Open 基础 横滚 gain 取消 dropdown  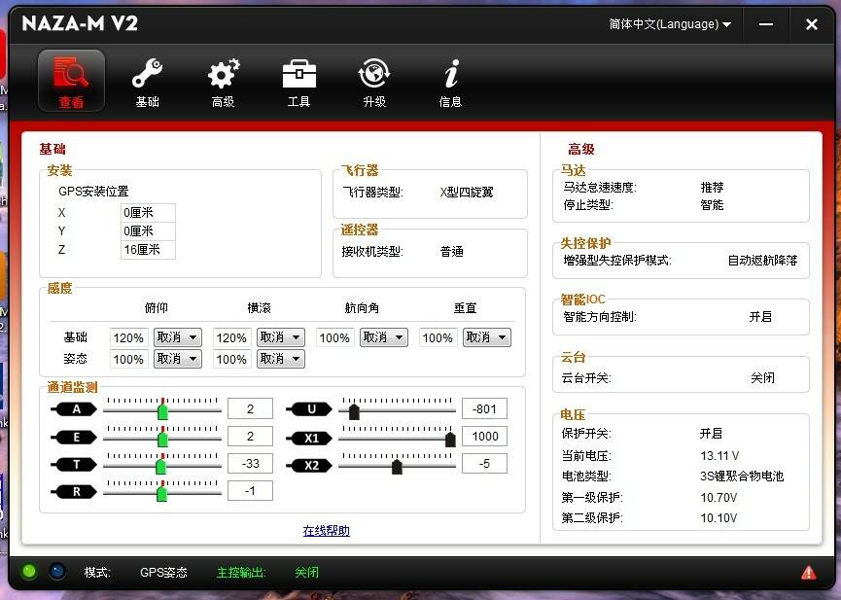pyautogui.click(x=281, y=337)
